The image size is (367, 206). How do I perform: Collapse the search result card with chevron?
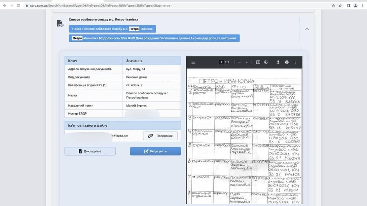(307, 29)
